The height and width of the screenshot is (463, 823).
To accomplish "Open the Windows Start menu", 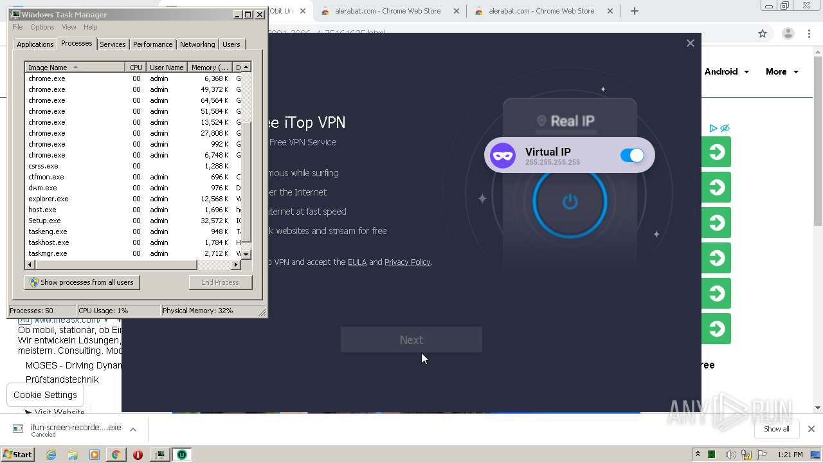I will pyautogui.click(x=18, y=454).
